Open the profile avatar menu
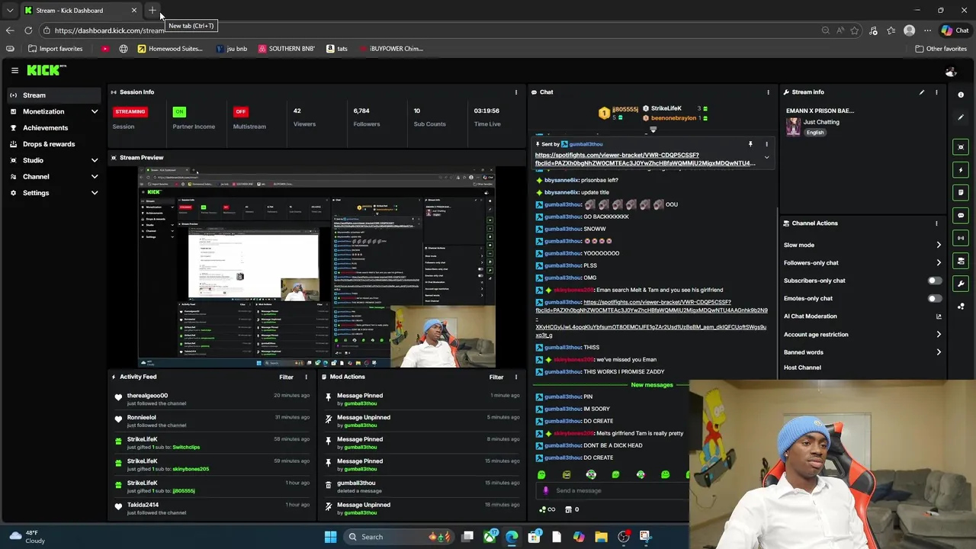976x549 pixels. click(950, 72)
